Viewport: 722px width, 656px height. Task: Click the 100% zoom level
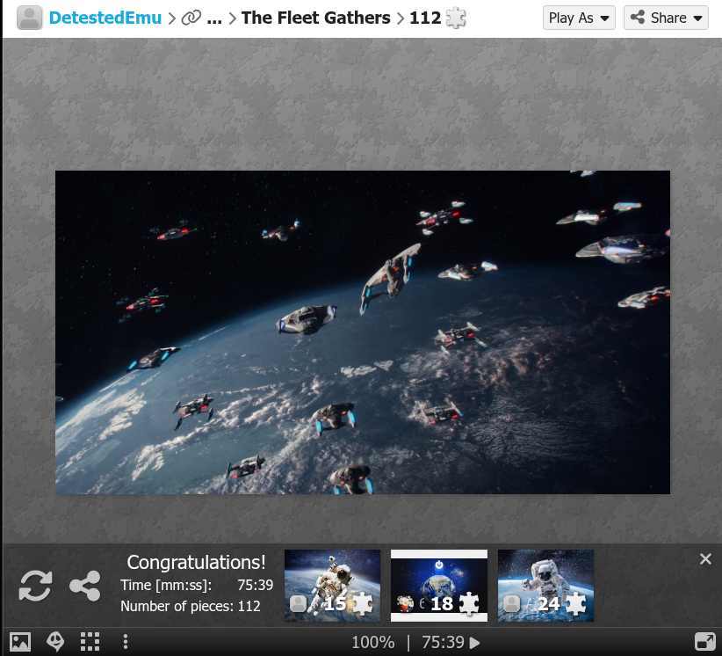[x=372, y=643]
